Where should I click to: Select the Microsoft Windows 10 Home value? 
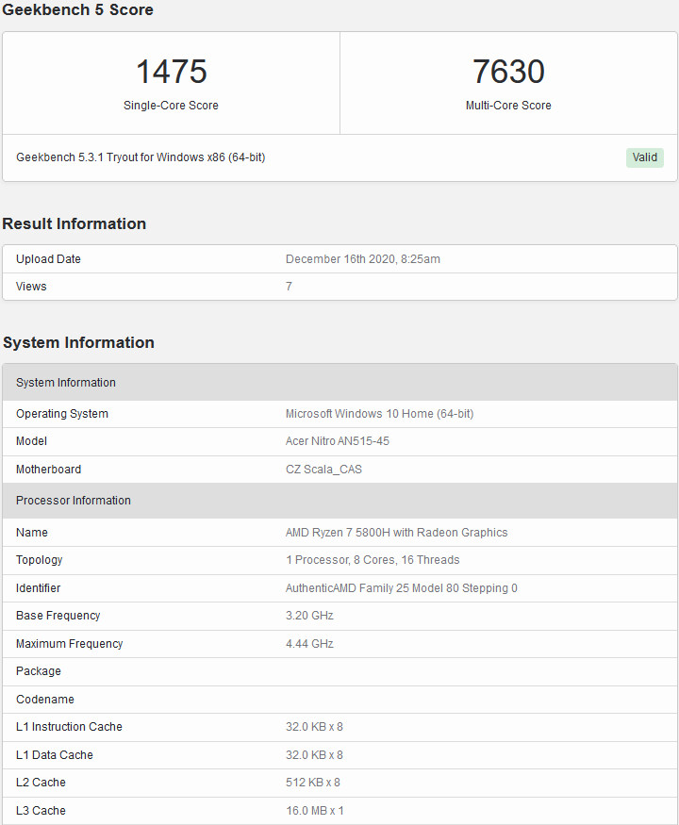tap(379, 414)
